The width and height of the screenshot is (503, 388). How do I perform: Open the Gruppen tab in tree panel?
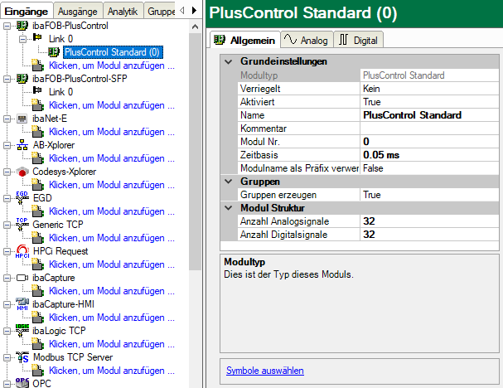pos(161,12)
